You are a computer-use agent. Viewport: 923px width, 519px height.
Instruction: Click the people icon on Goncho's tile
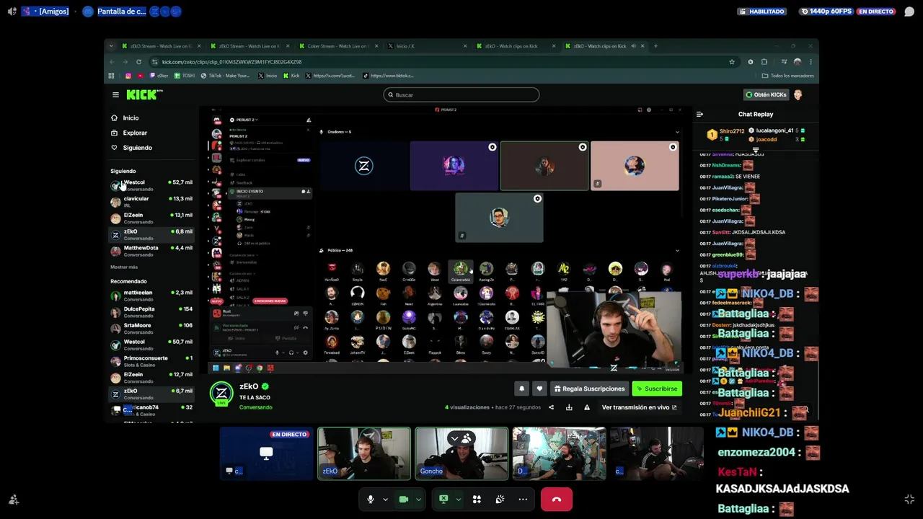[467, 438]
